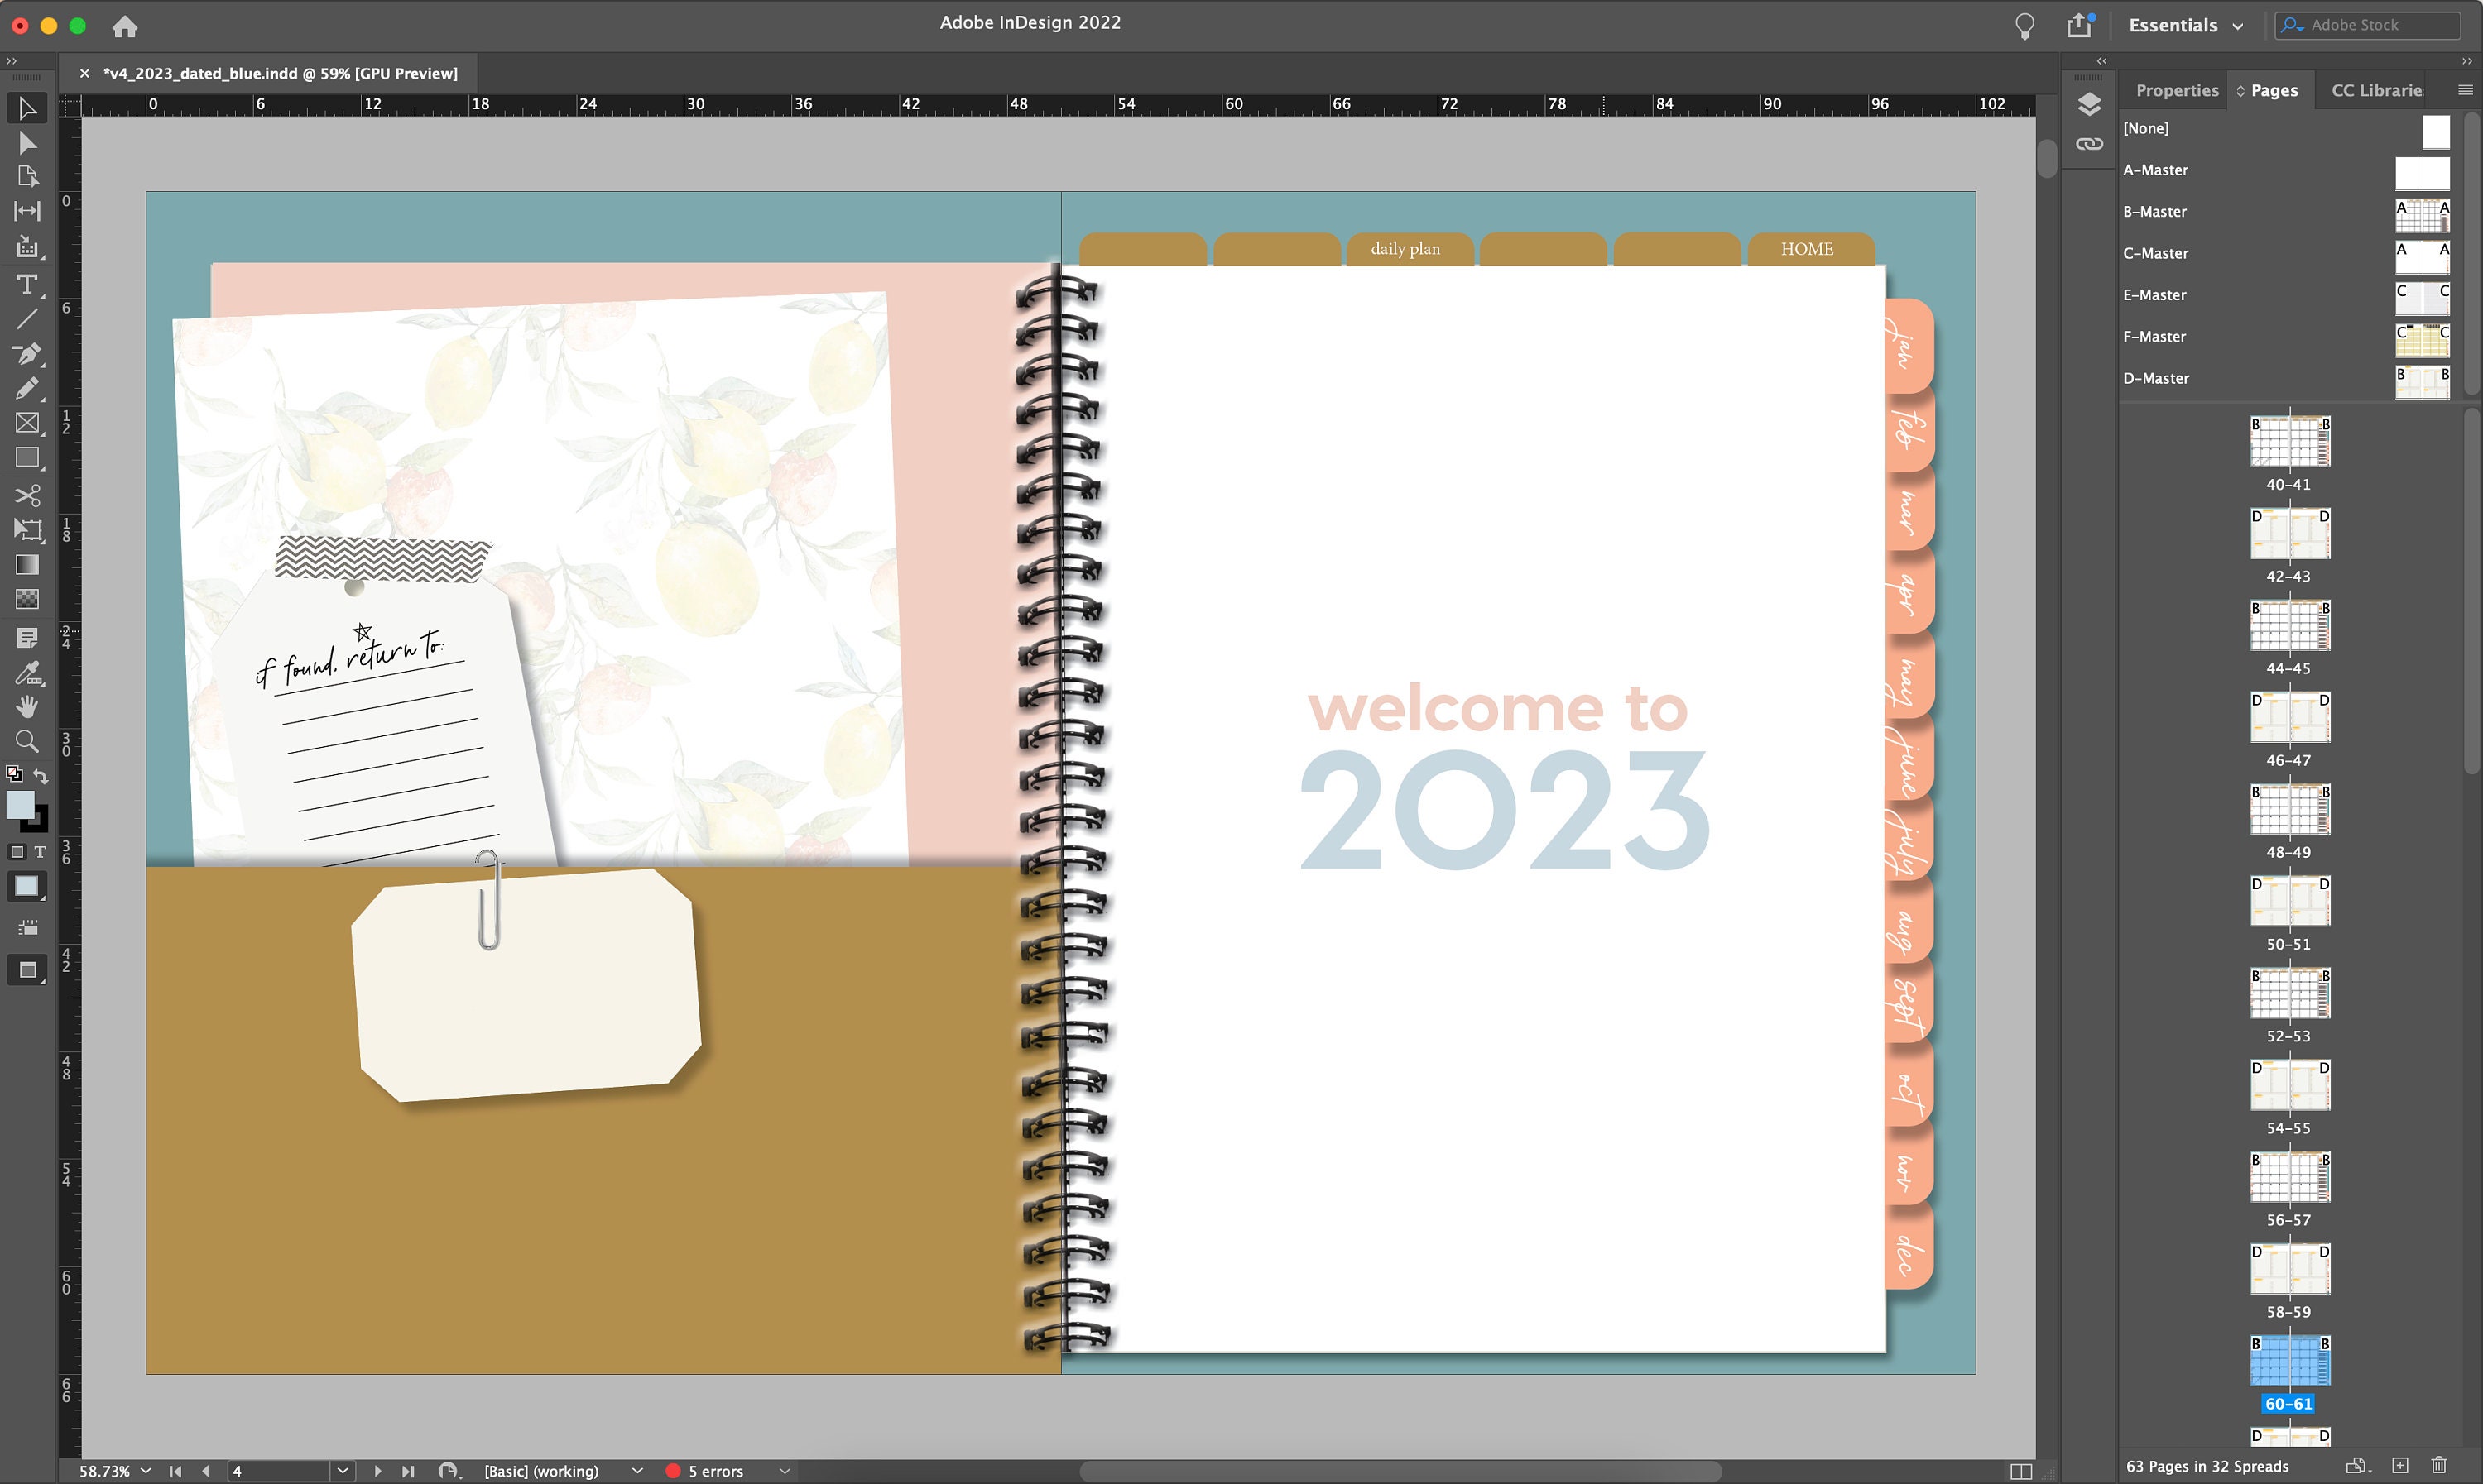Swap fill and stroke arrows
Screen dimensions: 2483x1484
click(40, 776)
